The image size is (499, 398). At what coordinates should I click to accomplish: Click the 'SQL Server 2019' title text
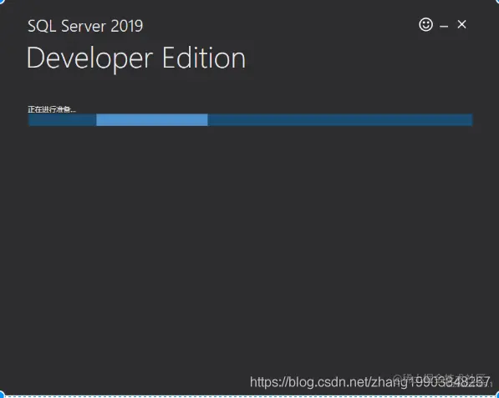pos(85,26)
